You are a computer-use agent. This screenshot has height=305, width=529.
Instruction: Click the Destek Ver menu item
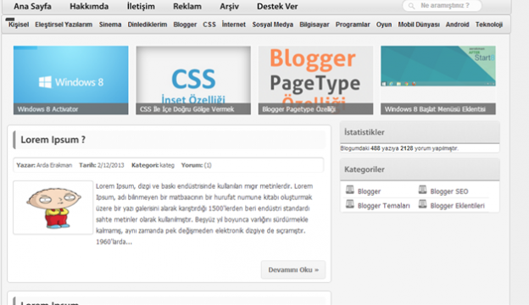tap(277, 7)
